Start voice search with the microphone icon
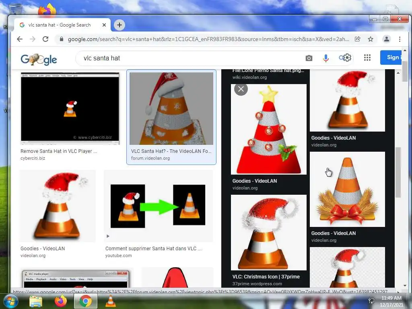This screenshot has width=412, height=309. pos(326,58)
